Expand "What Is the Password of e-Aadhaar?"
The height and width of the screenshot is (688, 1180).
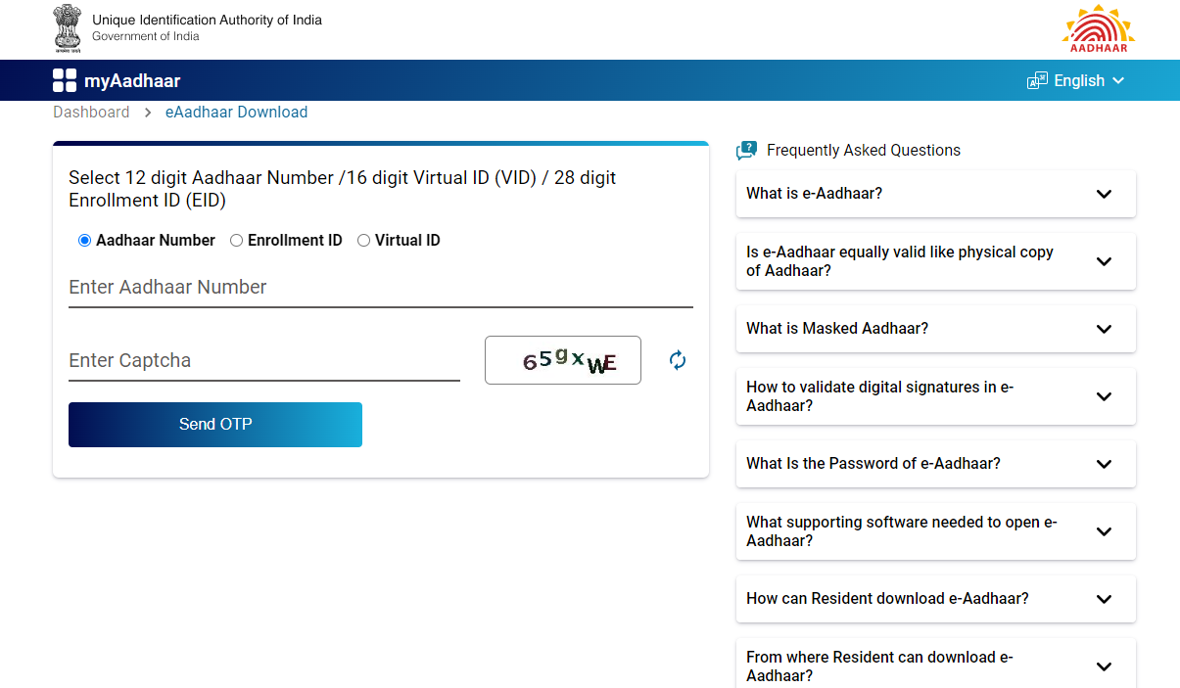[x=935, y=464]
